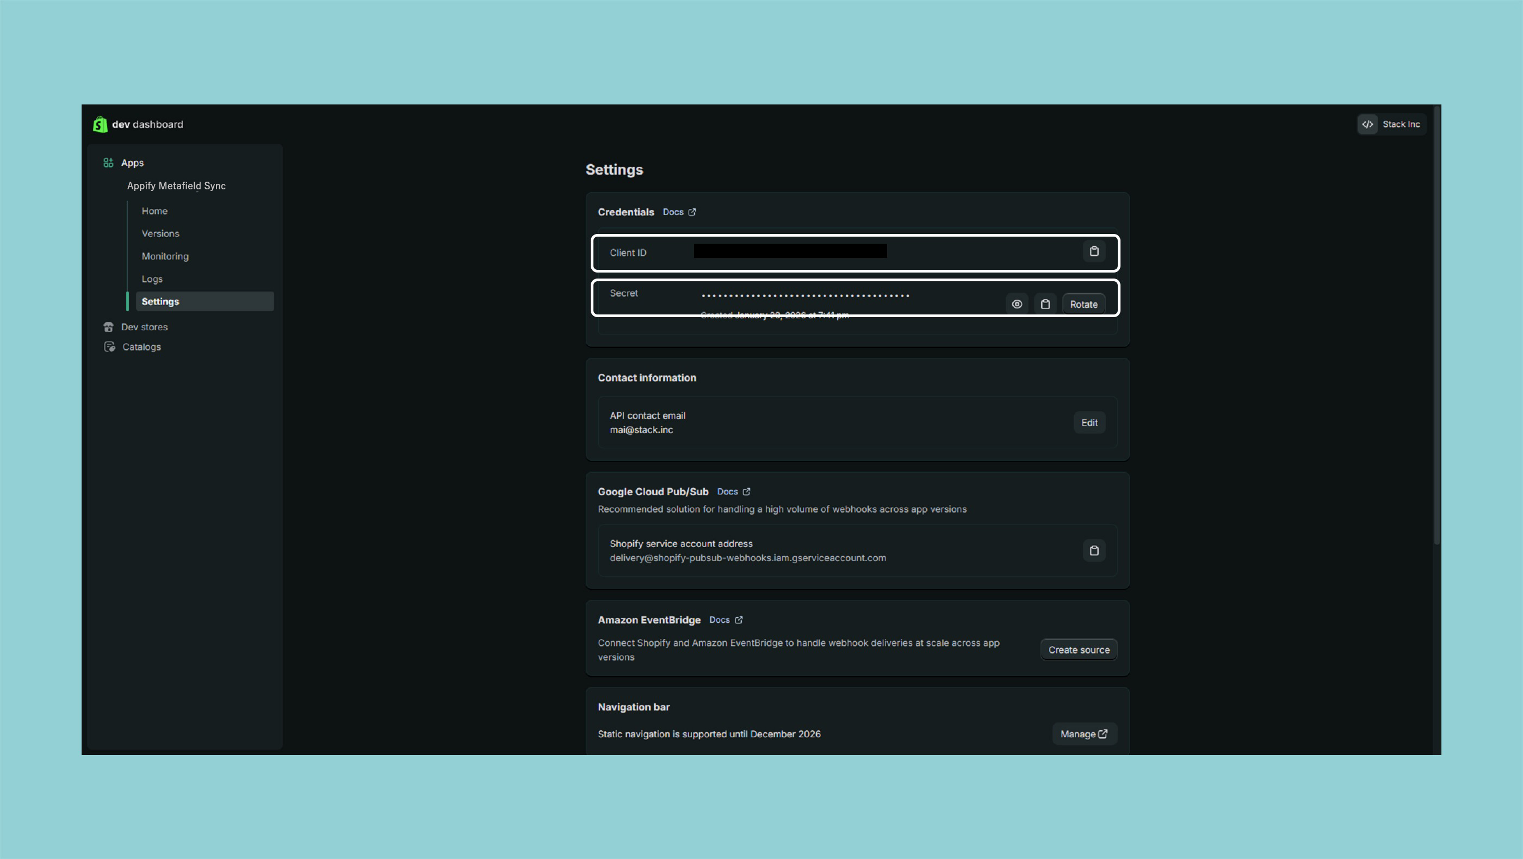Screen dimensions: 1523x859
Task: Open the Stack Inc organization menu
Action: coord(1401,124)
